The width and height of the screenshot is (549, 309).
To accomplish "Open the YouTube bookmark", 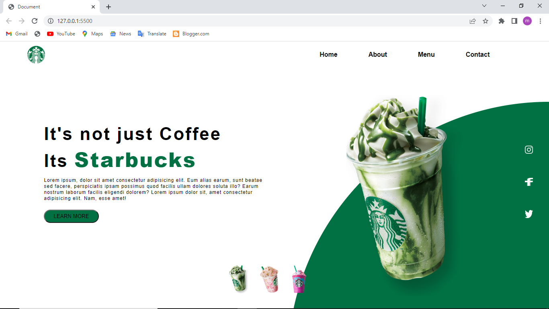I will click(x=61, y=34).
